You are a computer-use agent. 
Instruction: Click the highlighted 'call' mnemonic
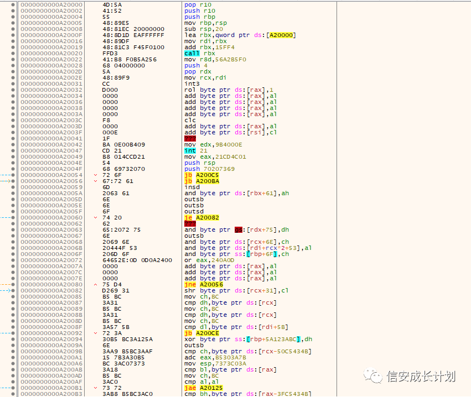pyautogui.click(x=191, y=54)
